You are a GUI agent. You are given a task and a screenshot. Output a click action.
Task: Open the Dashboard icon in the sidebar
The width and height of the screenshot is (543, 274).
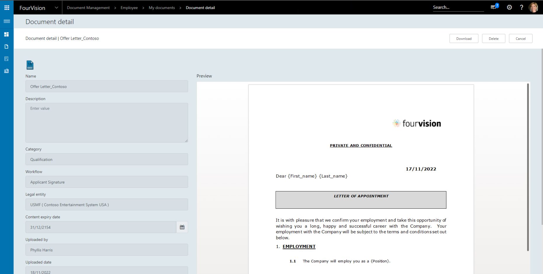click(6, 34)
